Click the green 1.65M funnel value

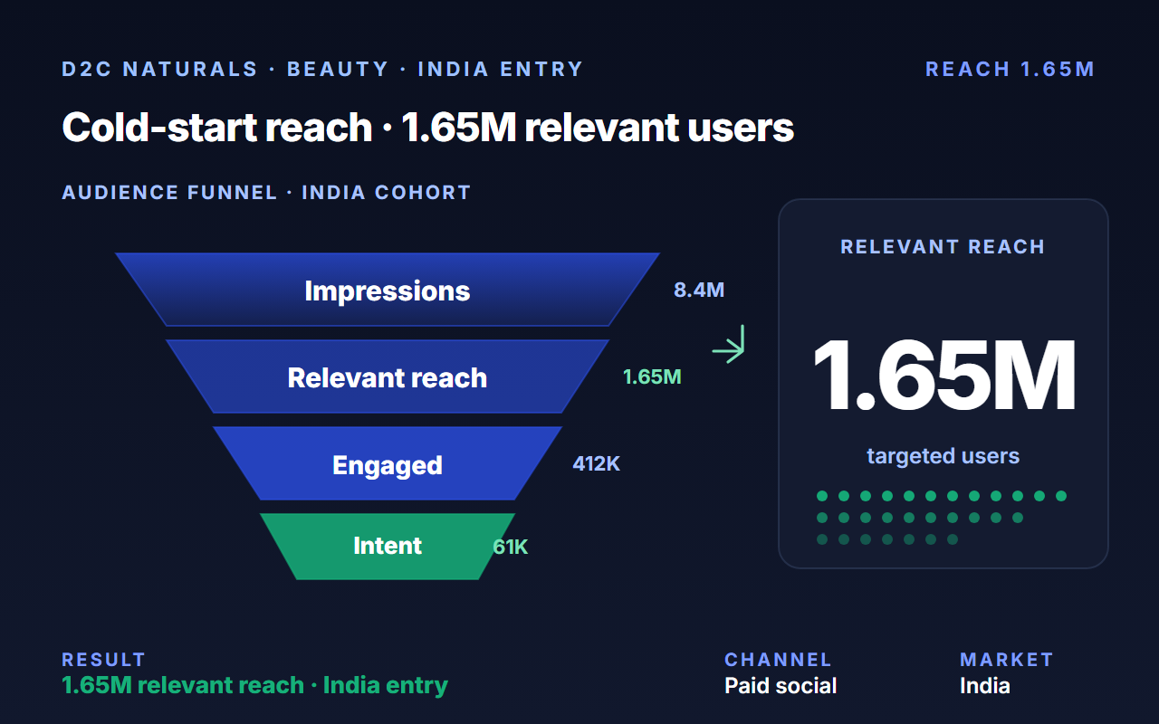pyautogui.click(x=652, y=376)
